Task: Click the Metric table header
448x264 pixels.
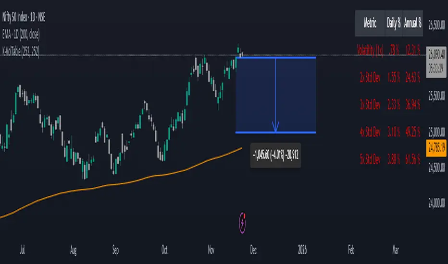Action: (370, 24)
